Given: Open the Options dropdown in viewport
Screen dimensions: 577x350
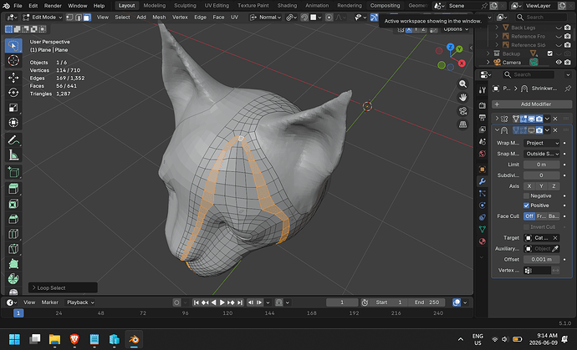Looking at the screenshot, I should point(456,29).
